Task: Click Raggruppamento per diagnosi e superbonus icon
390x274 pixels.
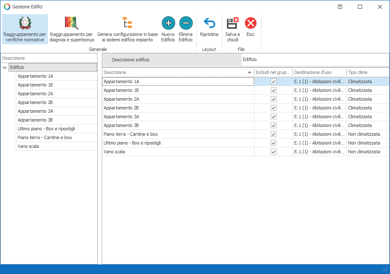Action: (x=72, y=23)
